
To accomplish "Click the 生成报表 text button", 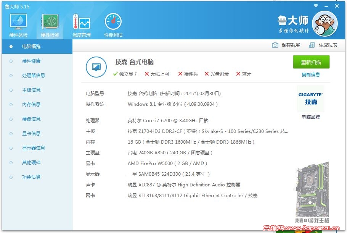I will click(328, 45).
